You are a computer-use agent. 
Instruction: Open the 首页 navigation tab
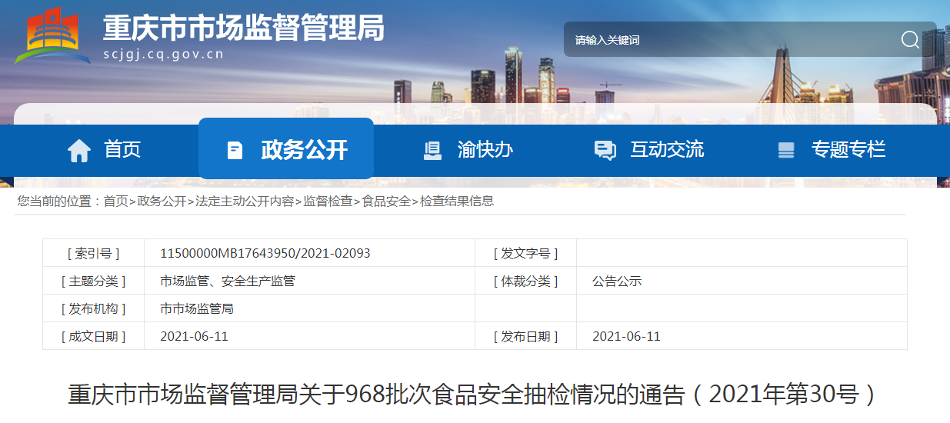[x=105, y=150]
